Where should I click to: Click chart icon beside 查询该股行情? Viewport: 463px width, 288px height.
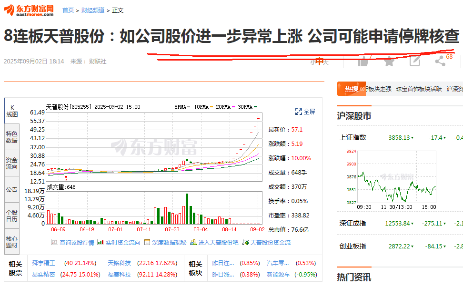54,243
